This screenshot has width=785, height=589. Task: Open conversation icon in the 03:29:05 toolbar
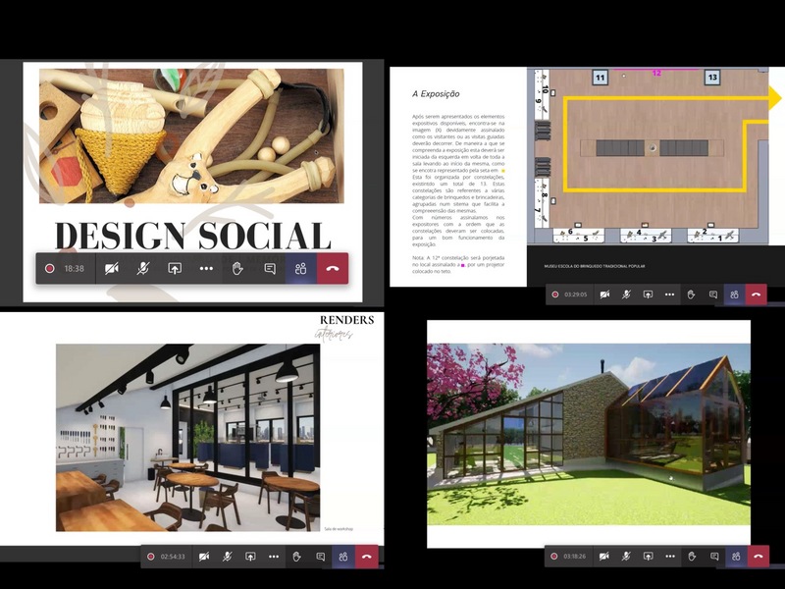pos(712,294)
